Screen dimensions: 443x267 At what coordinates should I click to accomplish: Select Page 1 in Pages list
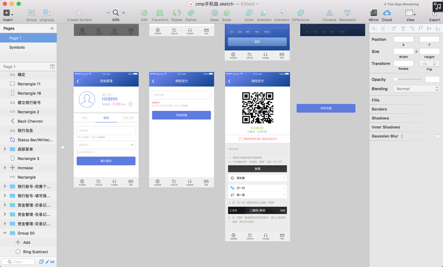[x=28, y=38]
